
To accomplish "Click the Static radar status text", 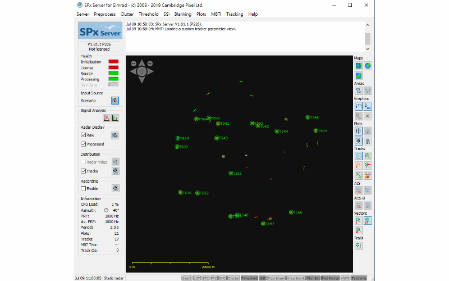I will (x=114, y=278).
